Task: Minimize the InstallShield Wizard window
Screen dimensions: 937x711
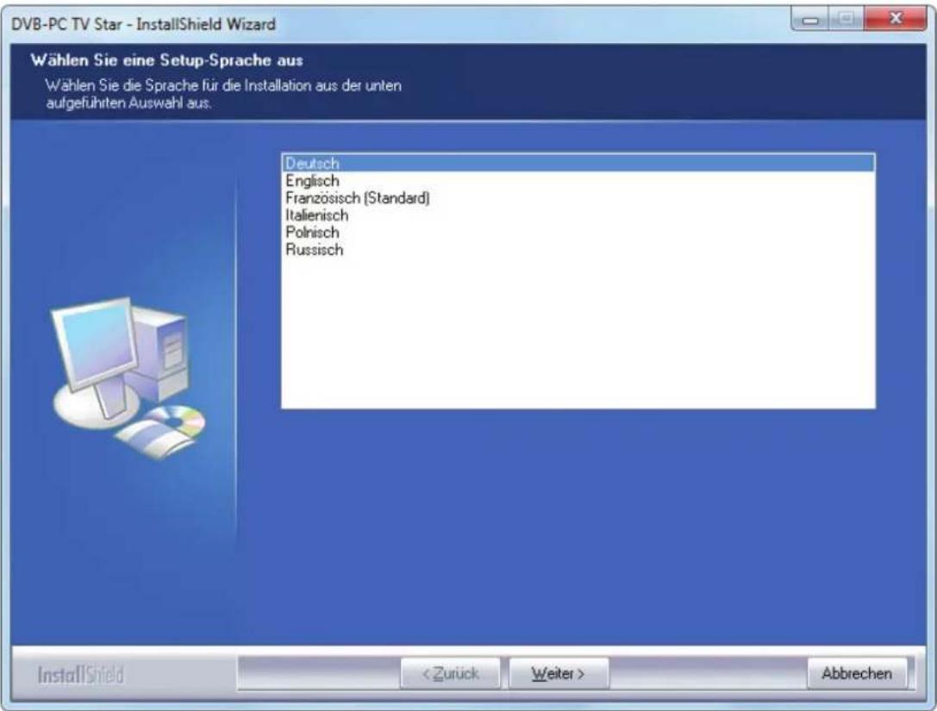Action: [x=810, y=19]
